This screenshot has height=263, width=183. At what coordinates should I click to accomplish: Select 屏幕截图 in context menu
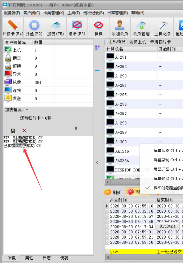point(166,151)
